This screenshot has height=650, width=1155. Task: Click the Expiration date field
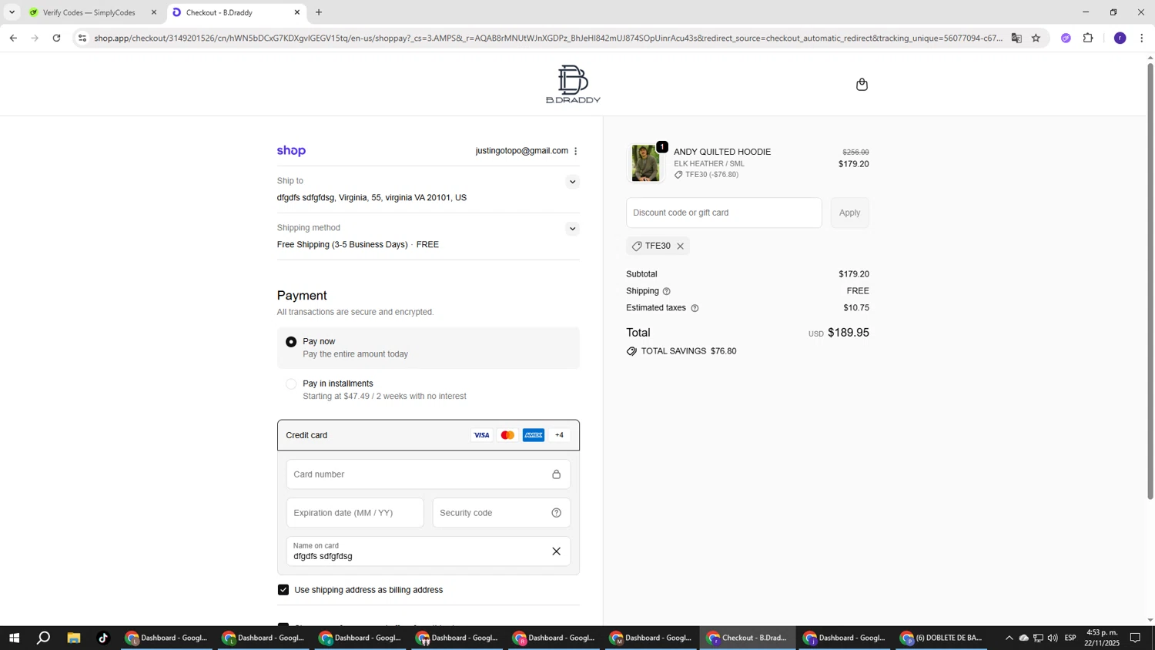pos(355,513)
